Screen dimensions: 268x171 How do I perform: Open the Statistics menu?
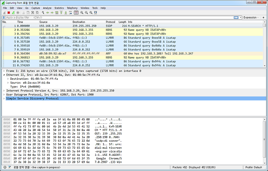[59, 8]
